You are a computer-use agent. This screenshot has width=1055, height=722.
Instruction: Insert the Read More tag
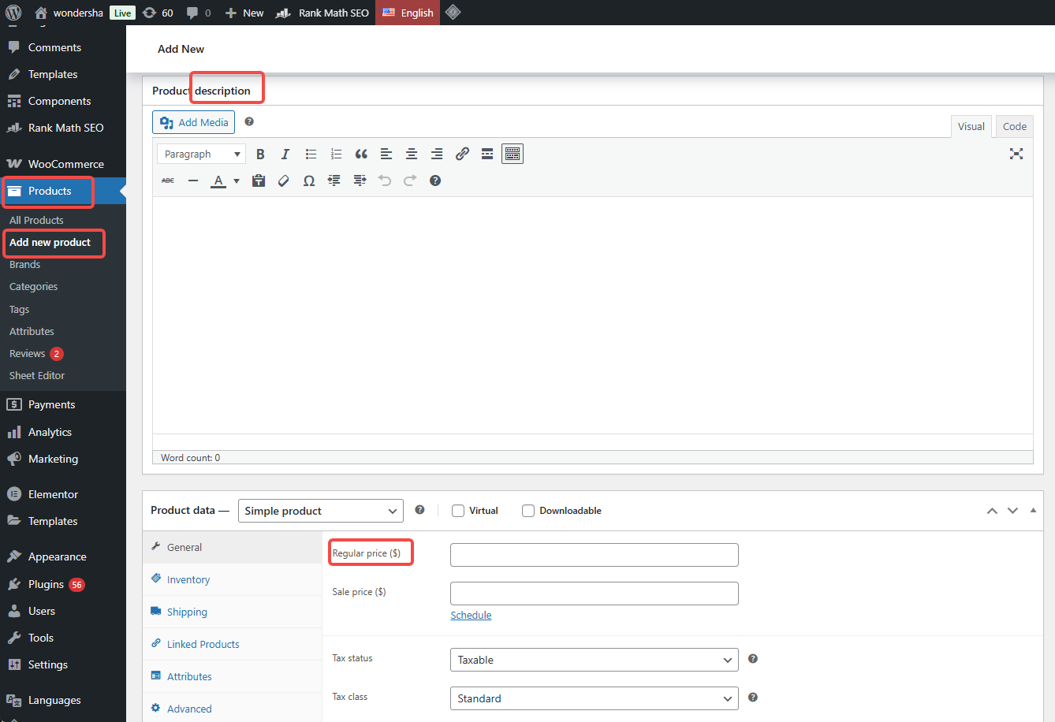click(486, 154)
